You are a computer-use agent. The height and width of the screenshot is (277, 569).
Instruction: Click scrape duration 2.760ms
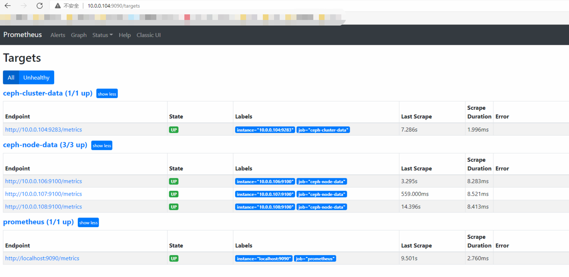pyautogui.click(x=478, y=258)
